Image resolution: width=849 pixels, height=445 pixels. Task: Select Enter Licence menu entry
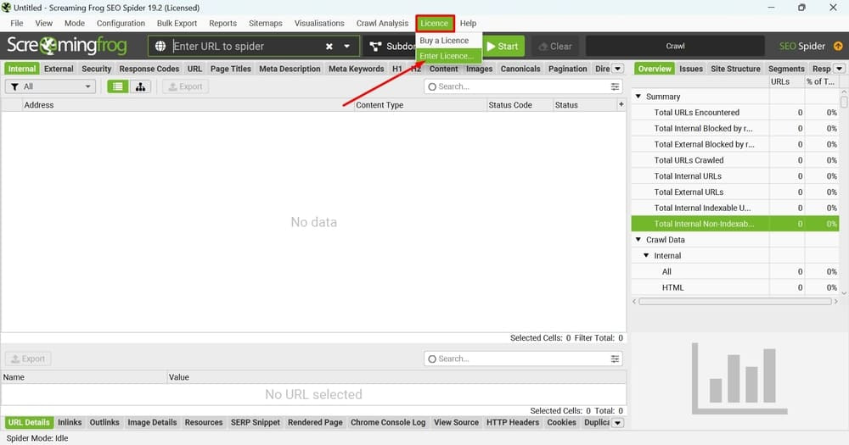[447, 56]
